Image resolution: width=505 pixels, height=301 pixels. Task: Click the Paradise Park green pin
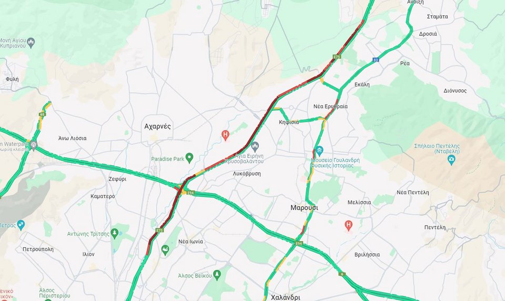click(189, 158)
